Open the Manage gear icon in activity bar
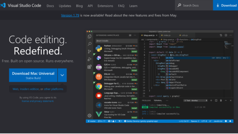Screen dimensions: 238x134 89,116
